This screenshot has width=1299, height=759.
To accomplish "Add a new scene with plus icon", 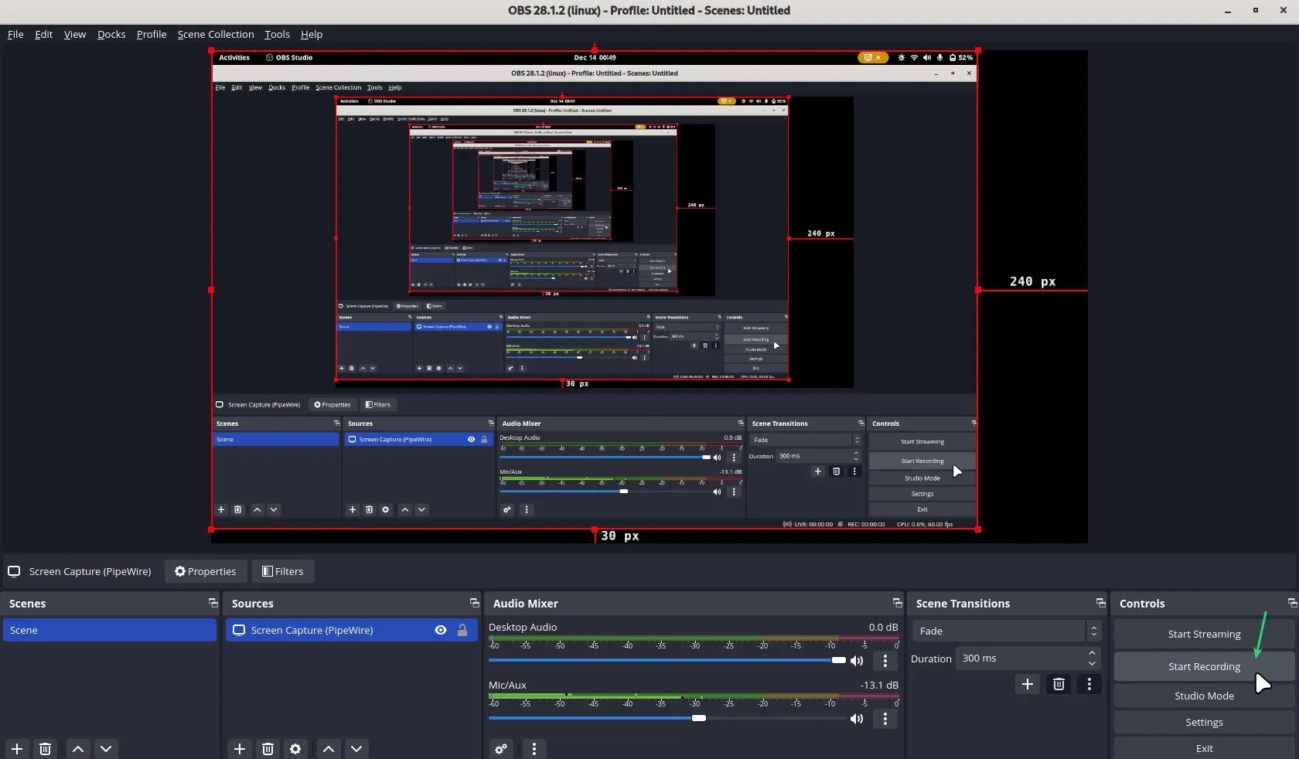I will click(17, 749).
